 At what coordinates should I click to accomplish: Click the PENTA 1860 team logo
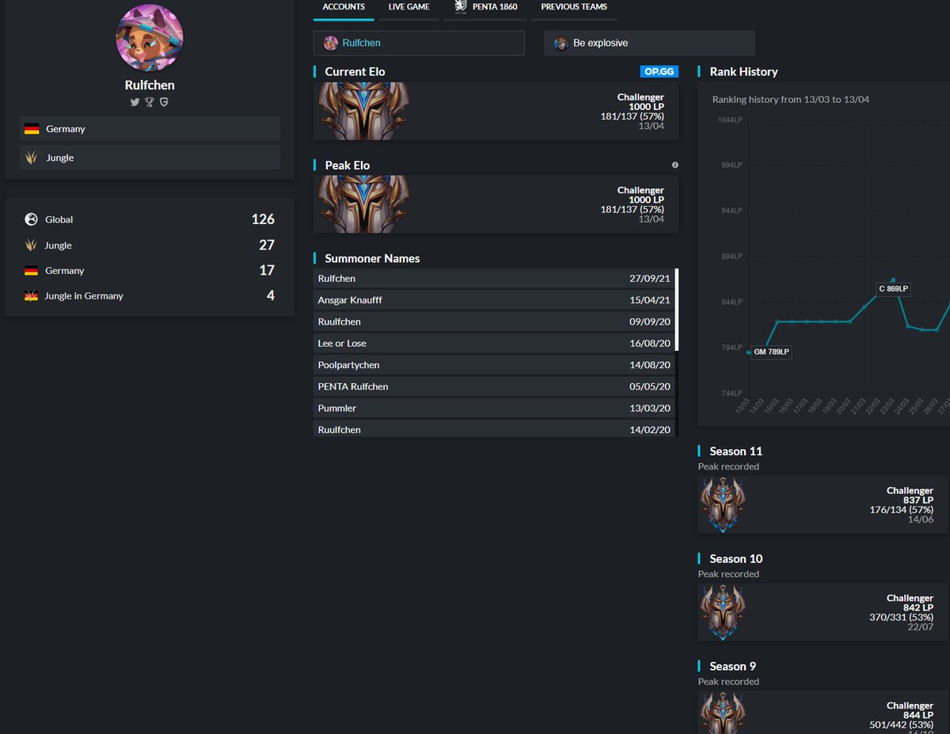click(460, 6)
